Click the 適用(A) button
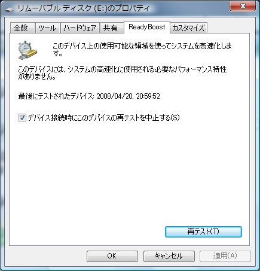260x271 pixels. click(x=225, y=256)
